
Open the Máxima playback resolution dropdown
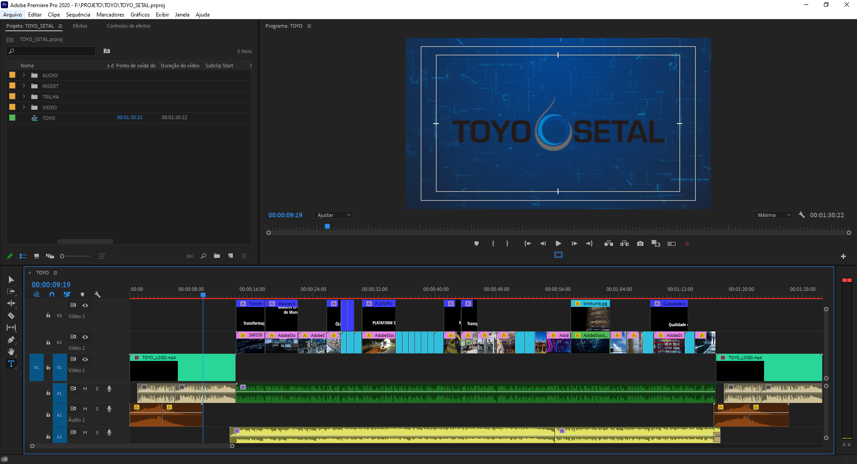pos(774,215)
